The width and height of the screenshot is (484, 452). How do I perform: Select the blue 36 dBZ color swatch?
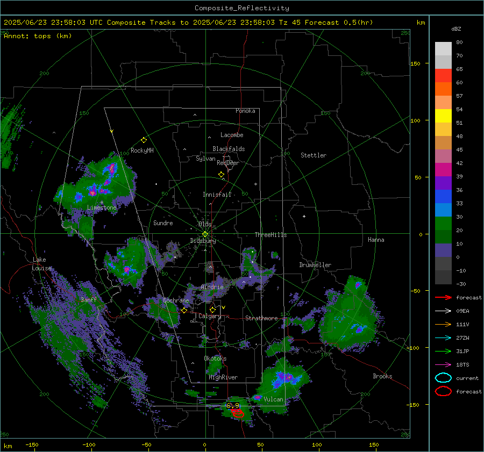[443, 196]
